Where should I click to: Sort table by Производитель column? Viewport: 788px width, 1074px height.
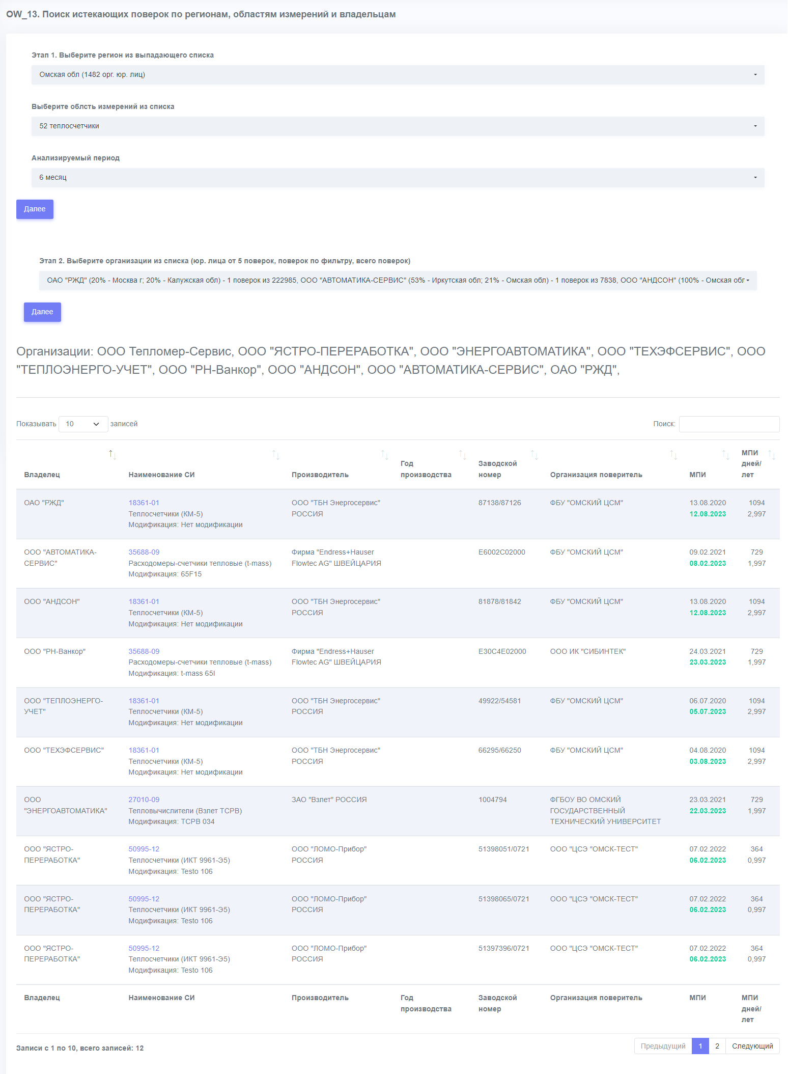(338, 464)
